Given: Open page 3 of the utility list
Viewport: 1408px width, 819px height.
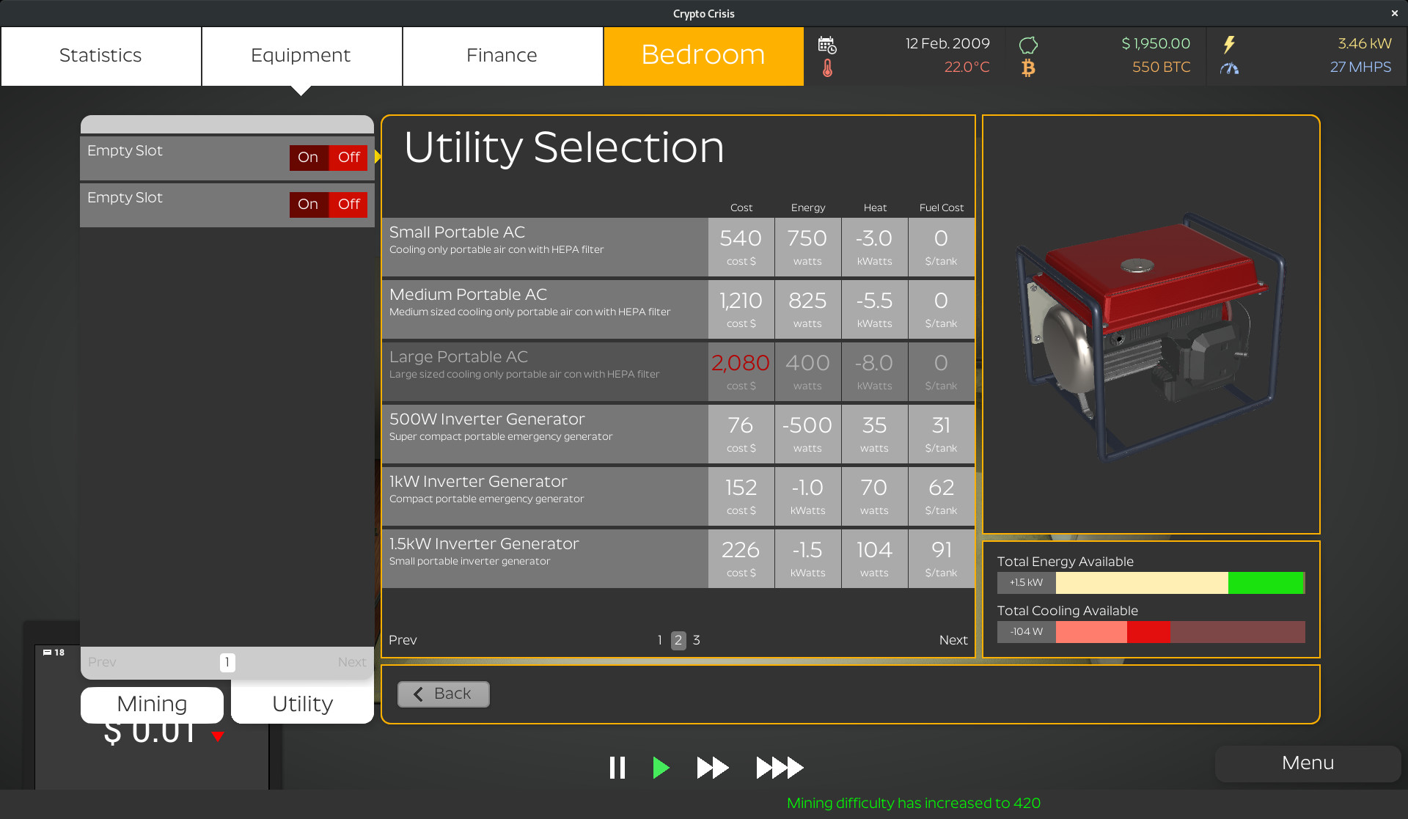Looking at the screenshot, I should [696, 640].
